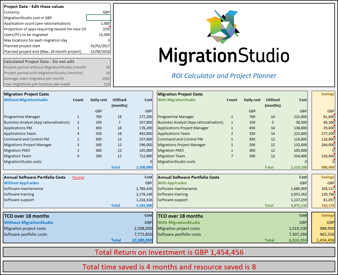Select Business Analyst cost 107,800

[x=146, y=122]
